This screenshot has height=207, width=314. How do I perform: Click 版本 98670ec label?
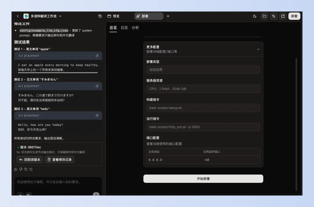click(x=31, y=147)
